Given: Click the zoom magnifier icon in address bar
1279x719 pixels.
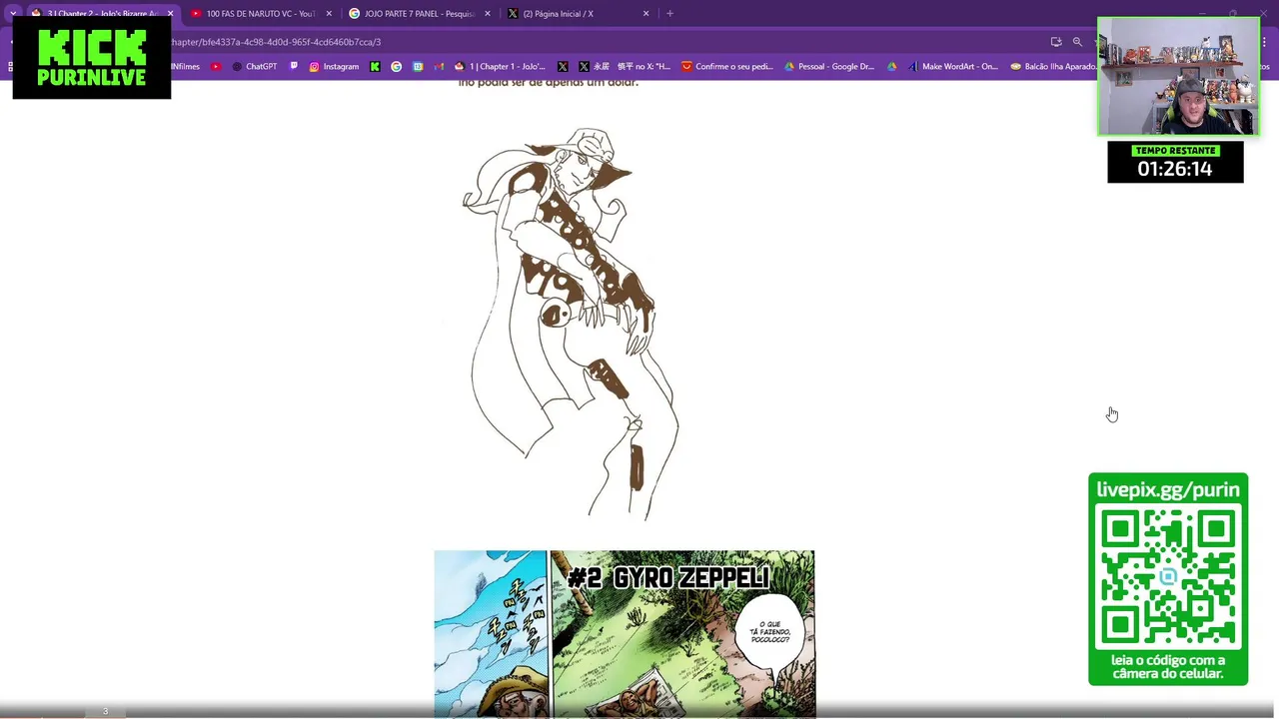Looking at the screenshot, I should point(1077,42).
